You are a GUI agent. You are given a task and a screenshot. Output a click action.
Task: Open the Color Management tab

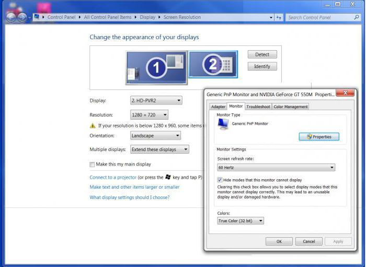click(291, 107)
